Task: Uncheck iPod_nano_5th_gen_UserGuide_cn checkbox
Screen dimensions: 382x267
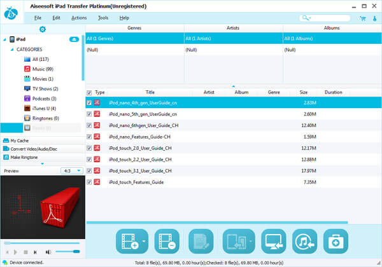Action: click(x=89, y=114)
